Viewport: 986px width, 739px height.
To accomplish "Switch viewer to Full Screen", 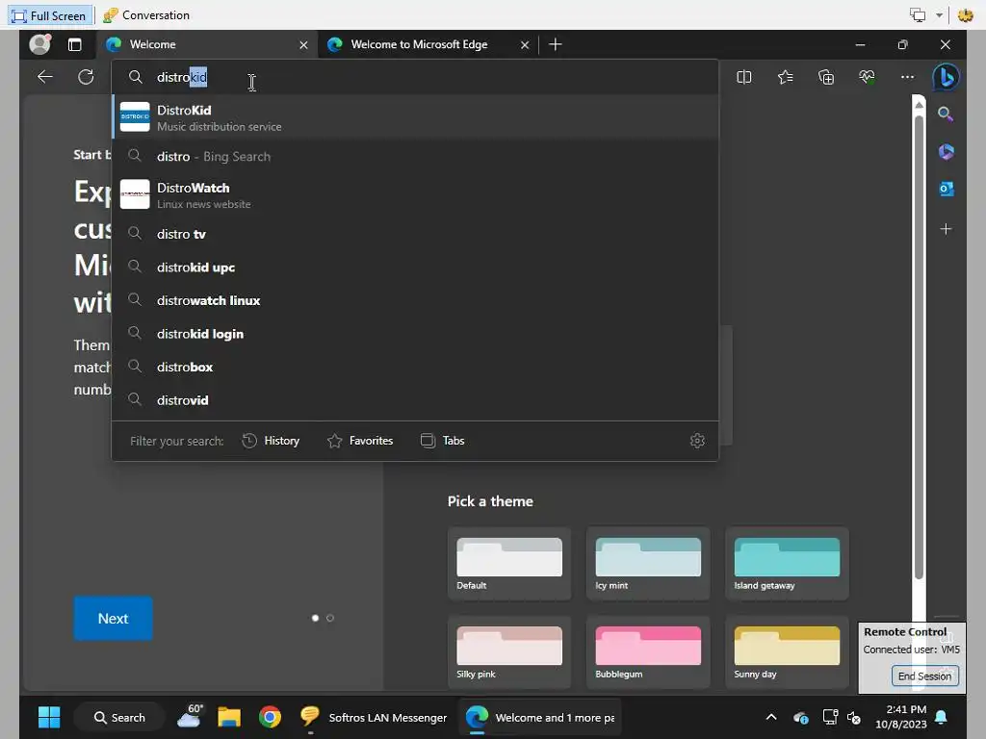I will pyautogui.click(x=49, y=15).
